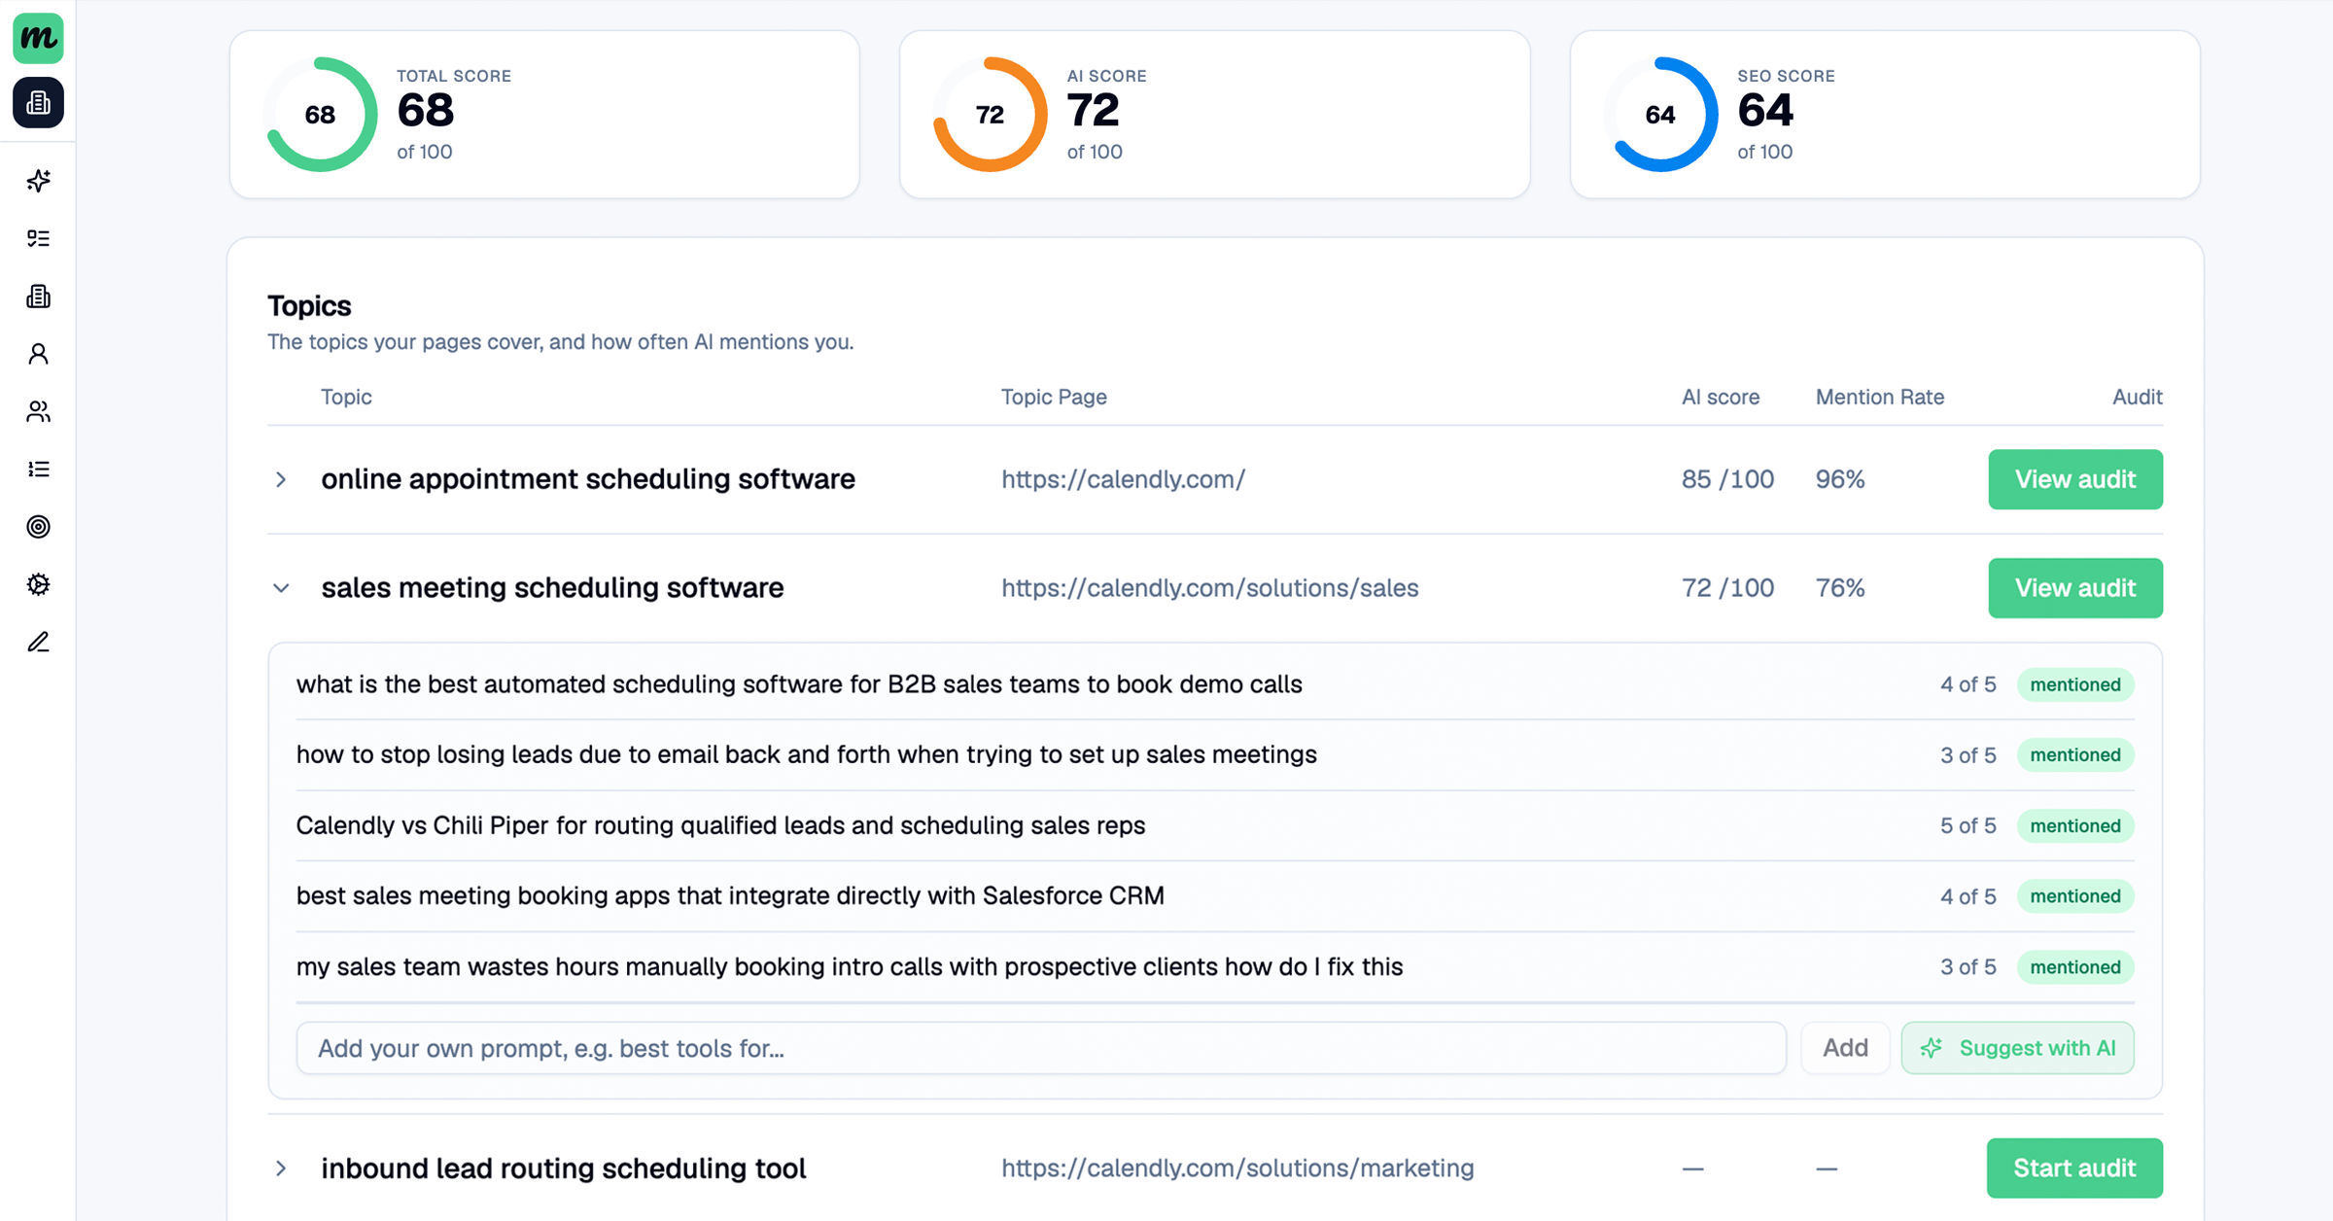Click the Audit column header
The image size is (2333, 1221).
2138,397
